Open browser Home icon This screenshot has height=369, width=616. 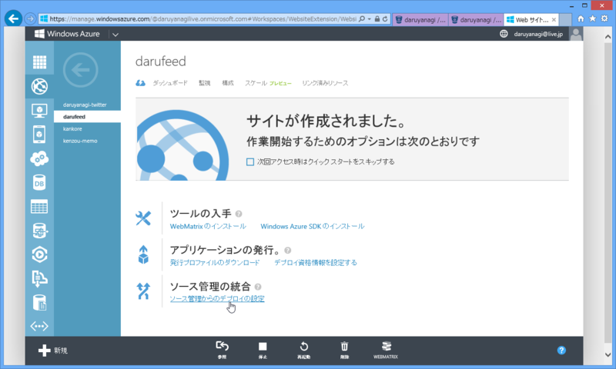pos(581,18)
